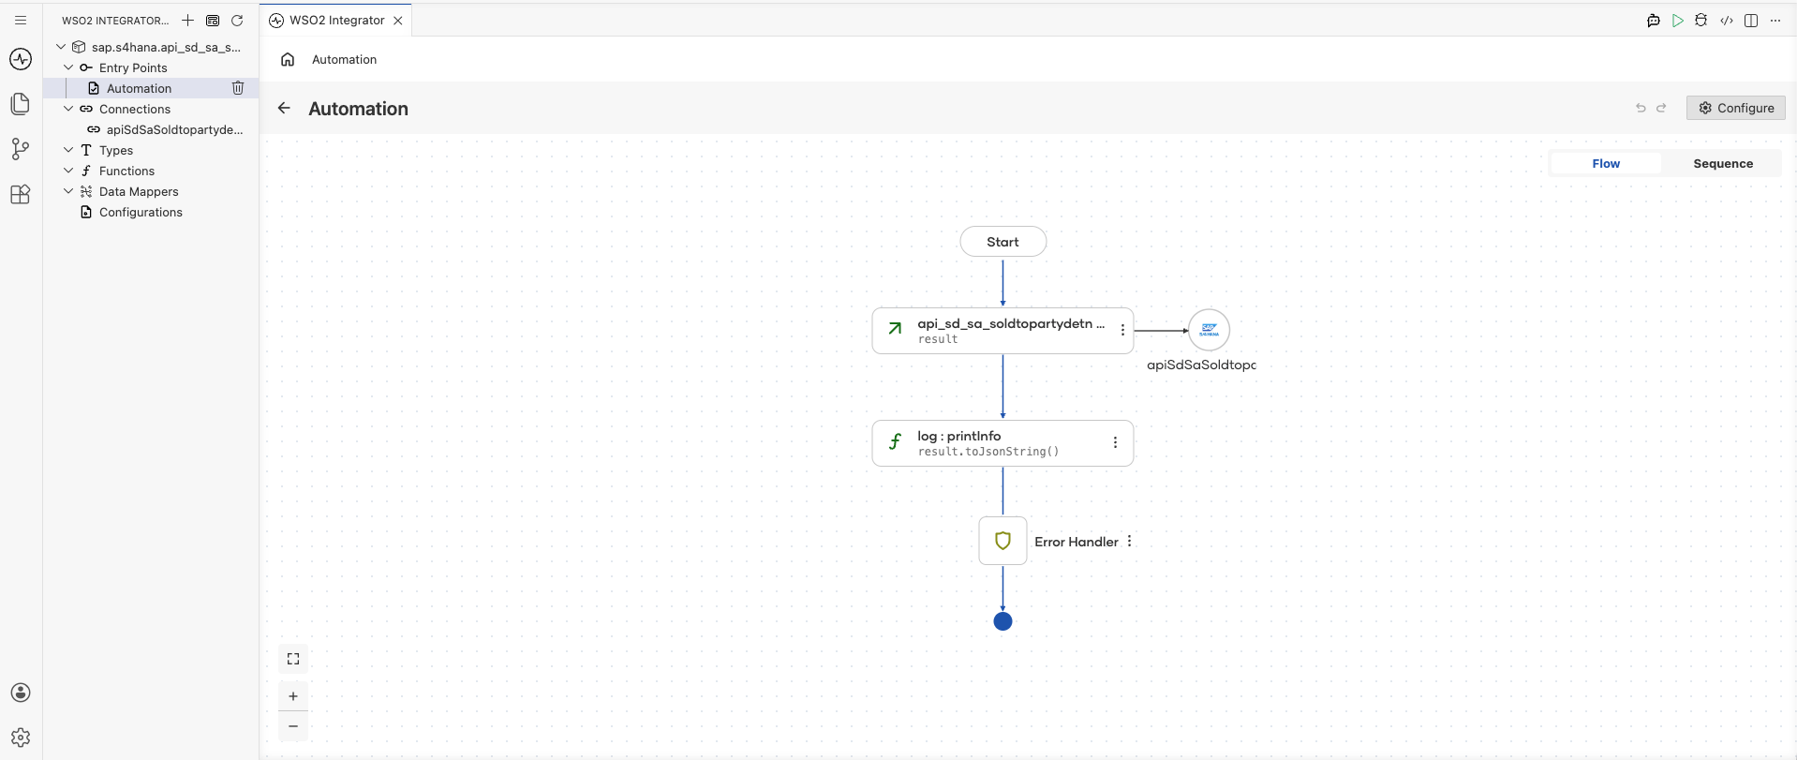Image resolution: width=1797 pixels, height=760 pixels.
Task: Click the refresh icon in panel header
Action: click(x=237, y=20)
